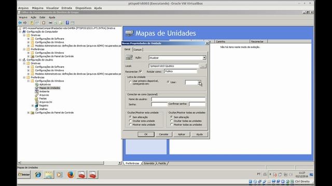332x186 pixels.
Task: Click the Configuração do Usuário node icon
Action: 24,60
